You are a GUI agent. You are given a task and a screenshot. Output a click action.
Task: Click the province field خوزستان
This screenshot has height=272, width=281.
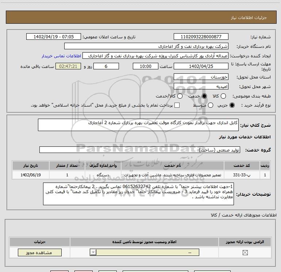(x=201, y=77)
